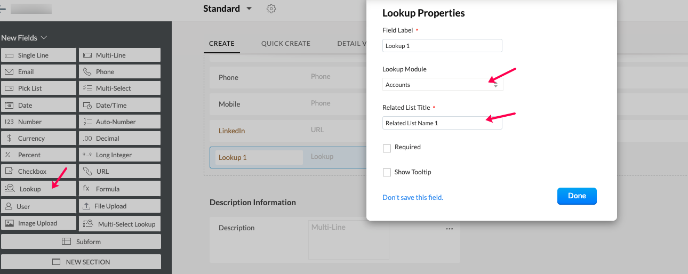This screenshot has height=274, width=688.
Task: Select the Multi-Select Lookup field type
Action: pyautogui.click(x=119, y=224)
